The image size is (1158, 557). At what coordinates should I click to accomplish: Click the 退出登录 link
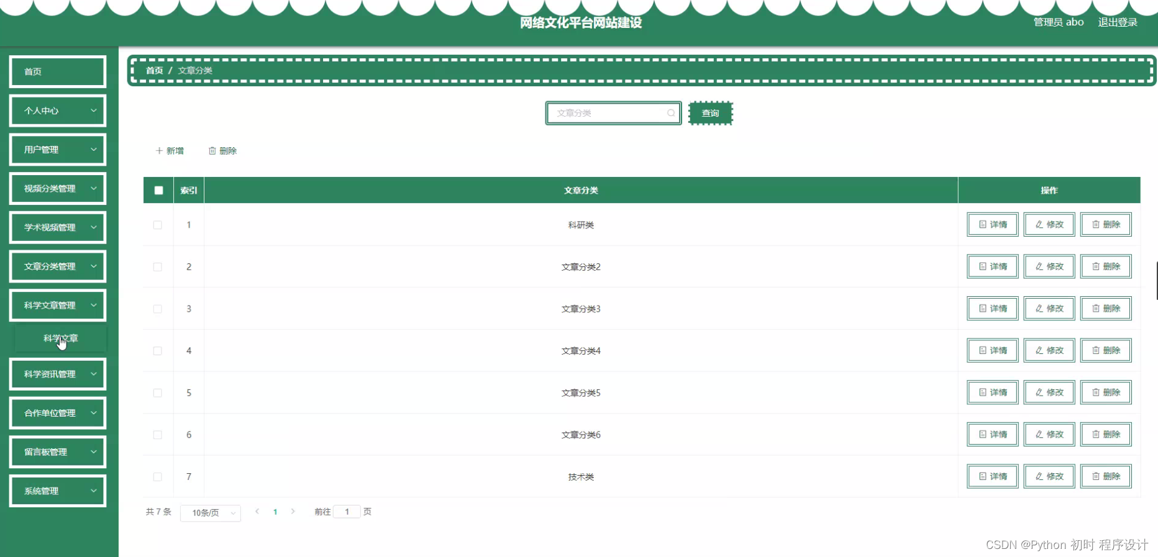1118,22
